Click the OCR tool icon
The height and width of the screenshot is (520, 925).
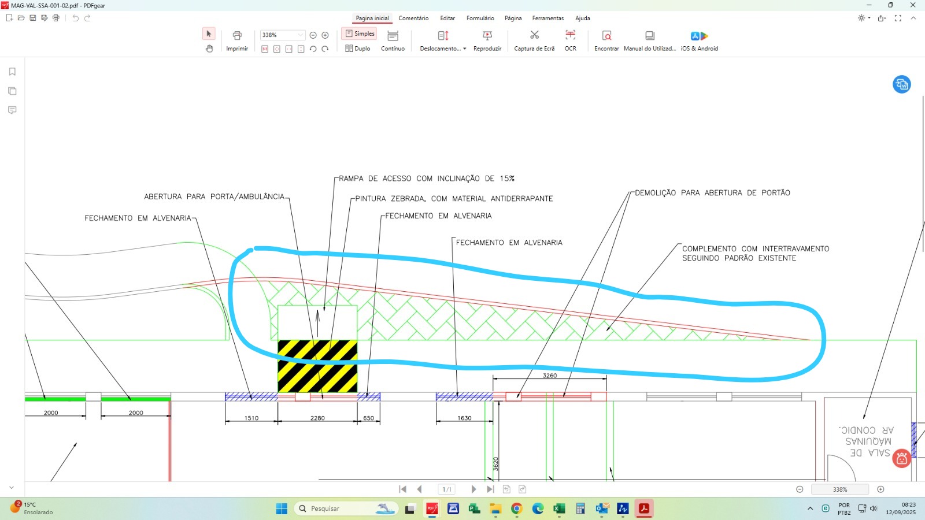coord(570,36)
